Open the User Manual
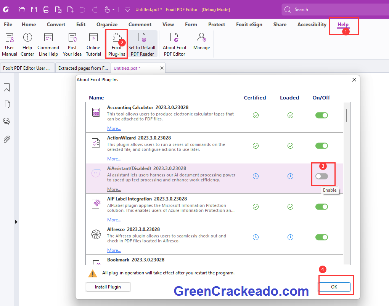The image size is (389, 306). pos(9,43)
